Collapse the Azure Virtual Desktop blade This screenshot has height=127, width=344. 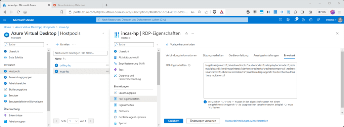click(x=103, y=33)
